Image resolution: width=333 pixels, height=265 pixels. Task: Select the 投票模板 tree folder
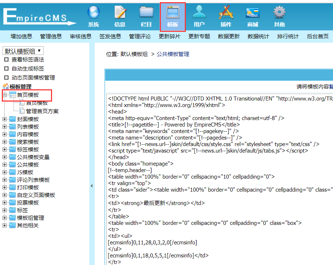pyautogui.click(x=28, y=203)
